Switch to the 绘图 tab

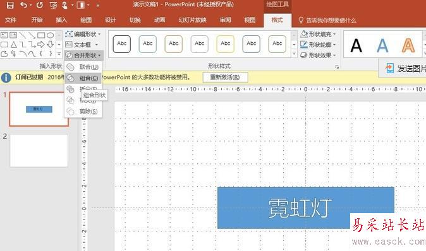[86, 20]
